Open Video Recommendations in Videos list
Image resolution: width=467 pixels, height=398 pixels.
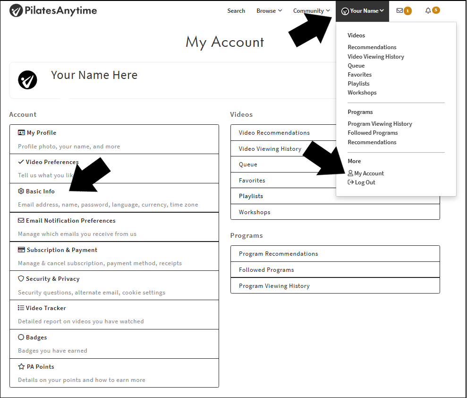pos(283,133)
